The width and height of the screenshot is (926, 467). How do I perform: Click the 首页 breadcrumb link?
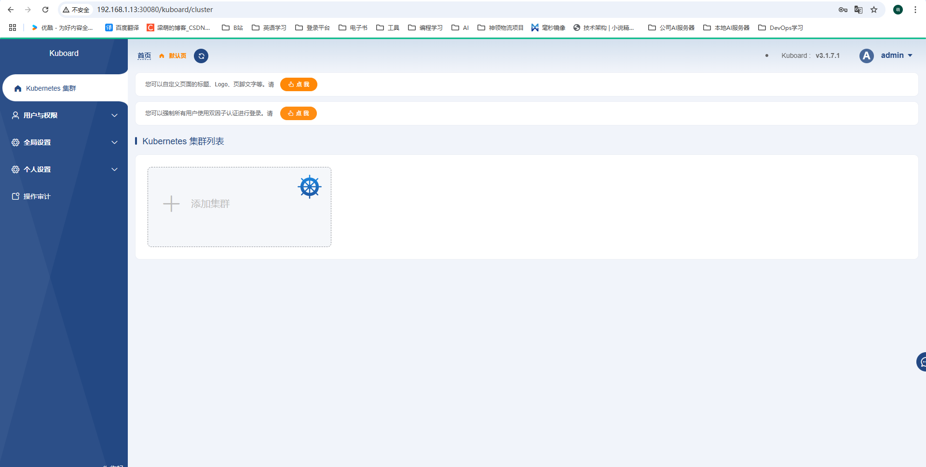tap(144, 56)
